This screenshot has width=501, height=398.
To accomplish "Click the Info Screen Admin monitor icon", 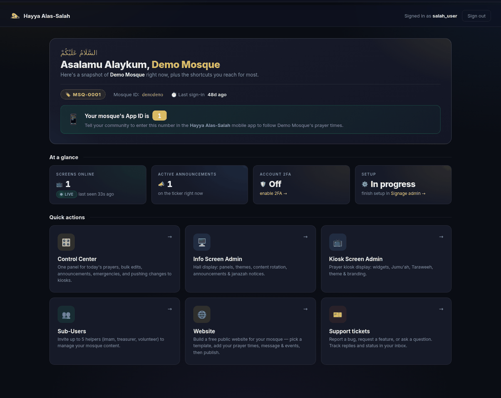I will pyautogui.click(x=202, y=242).
